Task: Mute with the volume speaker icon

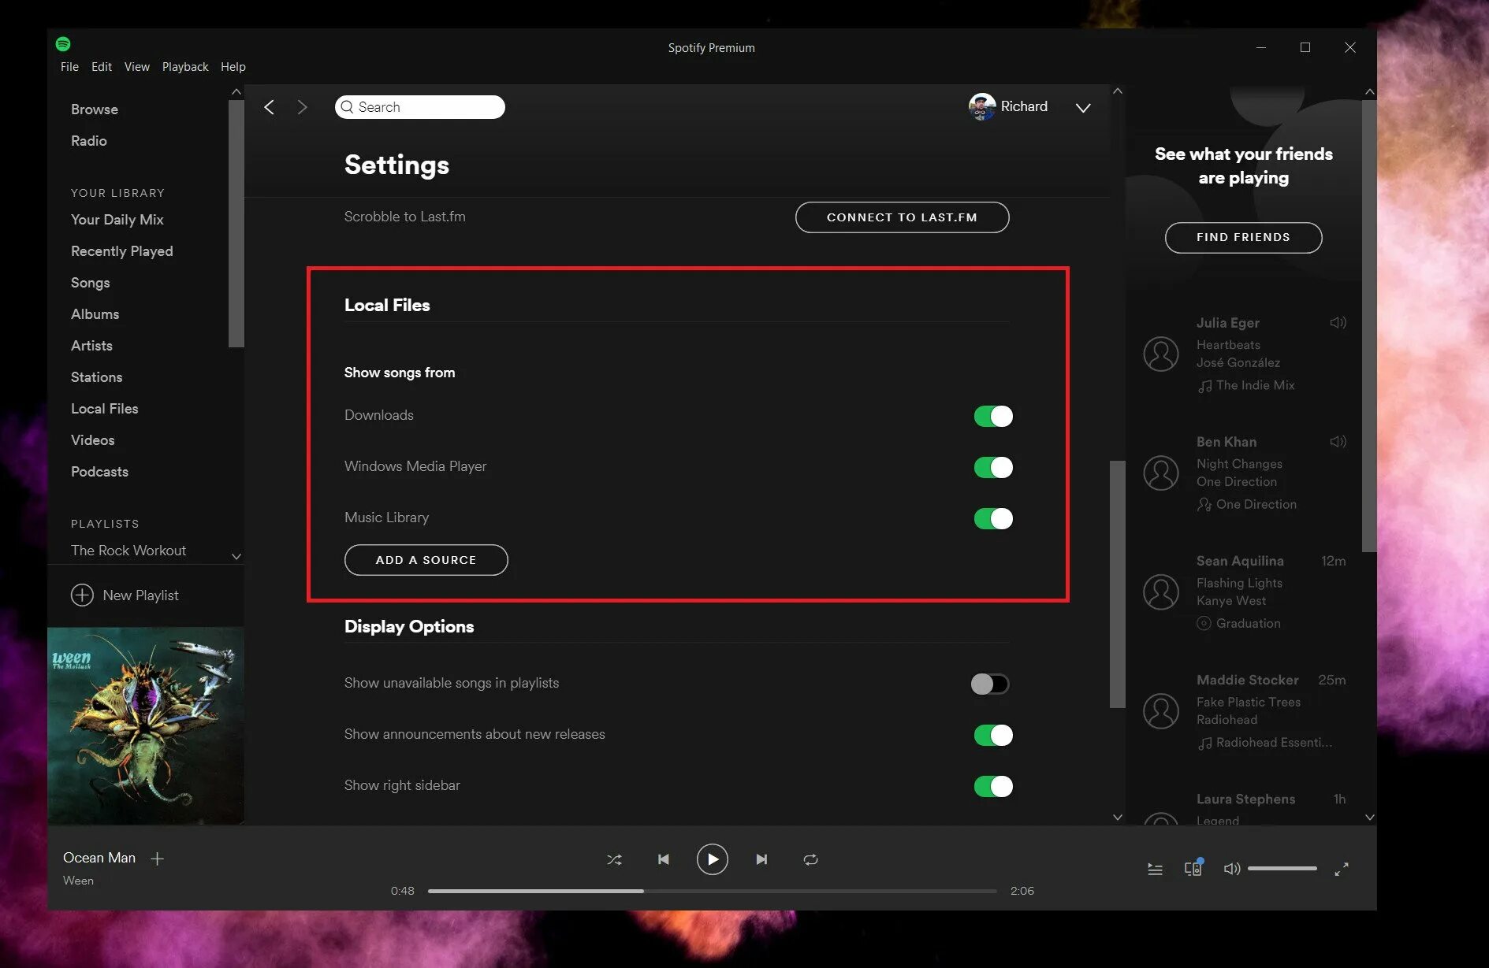Action: click(1231, 869)
